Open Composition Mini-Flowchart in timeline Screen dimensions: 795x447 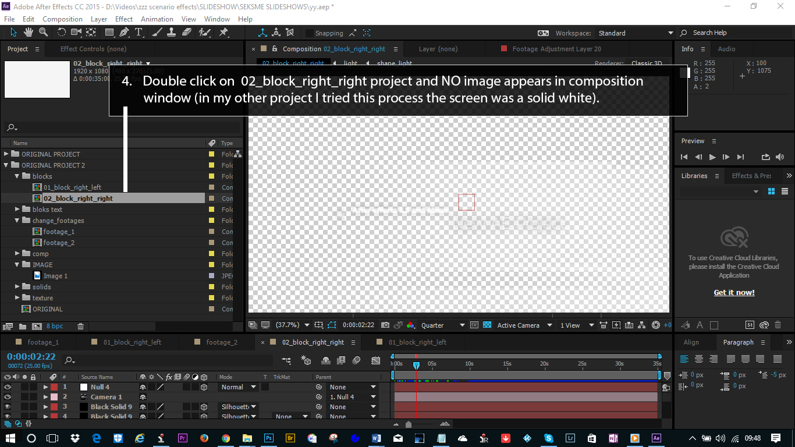click(x=286, y=361)
